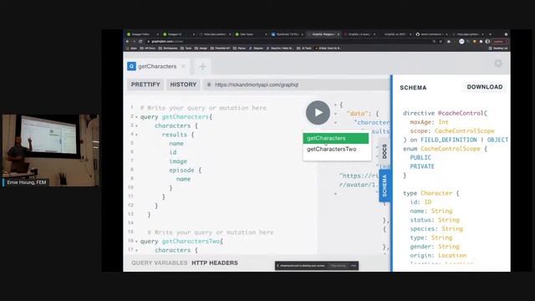Select Ernie Hsiung's webcam video thumbnail
The image size is (535, 301).
click(51, 150)
